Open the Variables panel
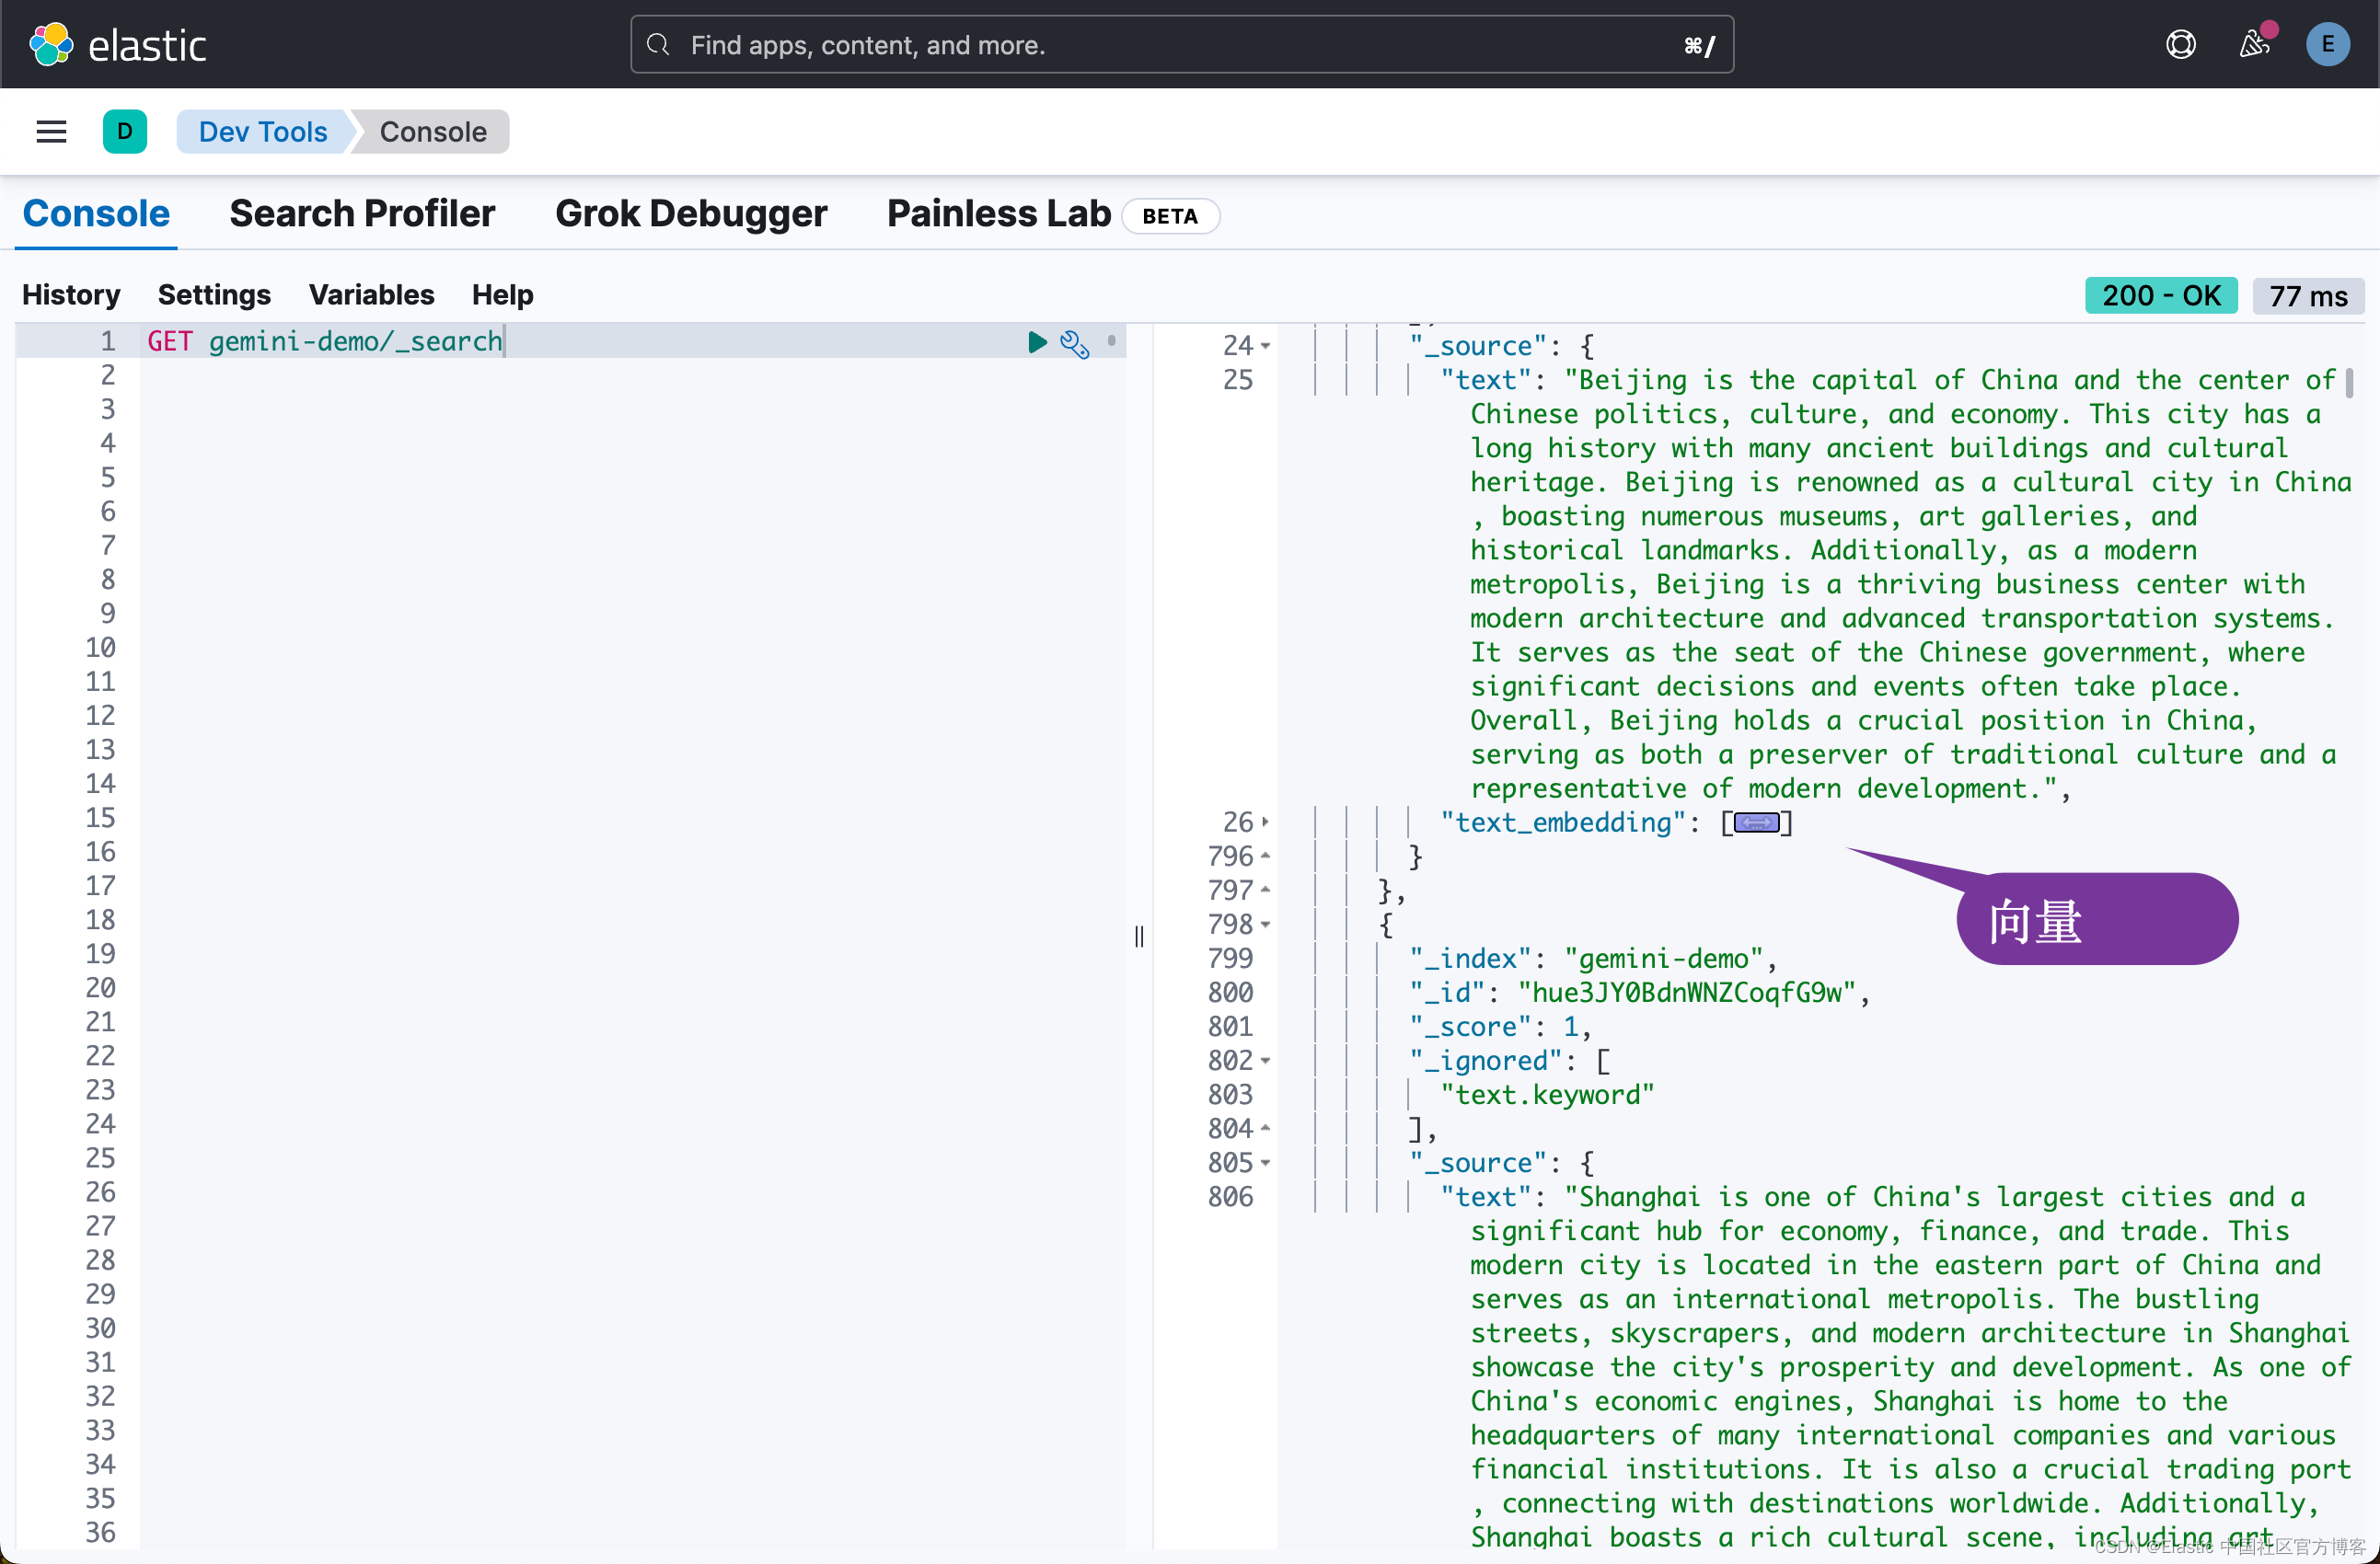Viewport: 2380px width, 1564px height. click(371, 294)
